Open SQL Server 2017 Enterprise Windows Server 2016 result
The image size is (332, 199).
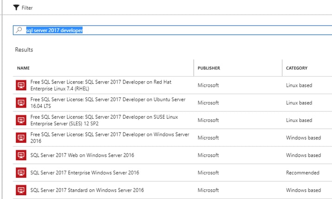pos(172,173)
